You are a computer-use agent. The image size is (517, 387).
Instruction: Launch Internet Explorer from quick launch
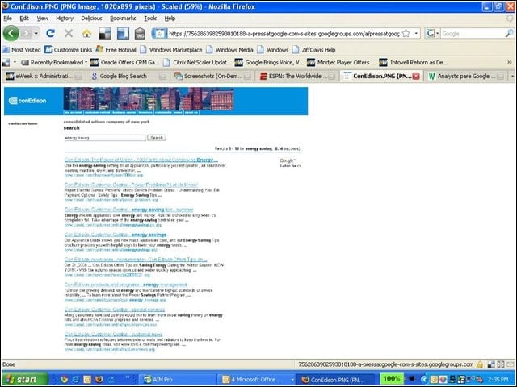[x=75, y=380]
